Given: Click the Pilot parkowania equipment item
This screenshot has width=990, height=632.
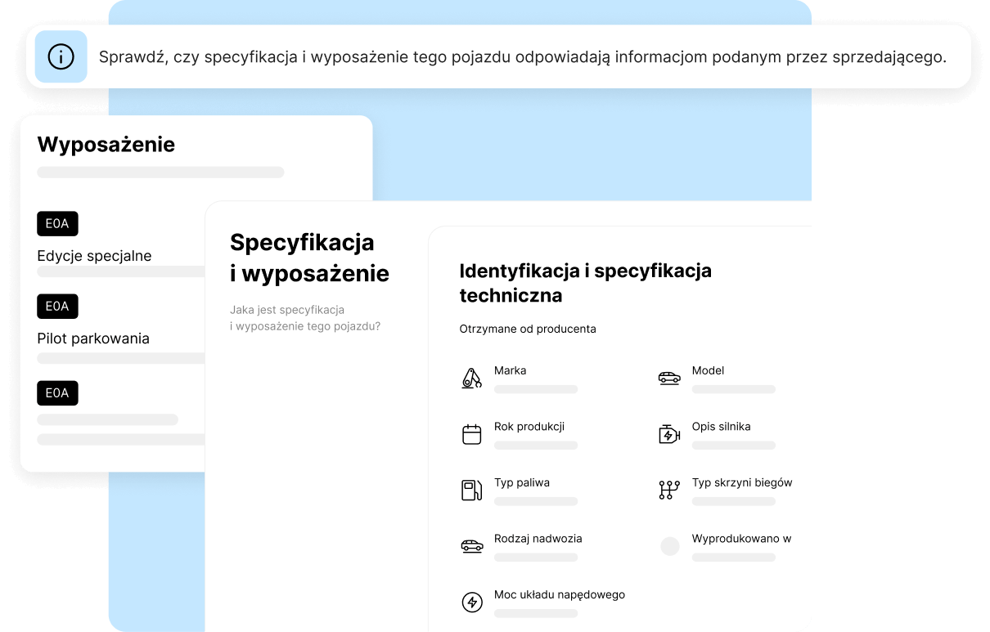Looking at the screenshot, I should [93, 338].
